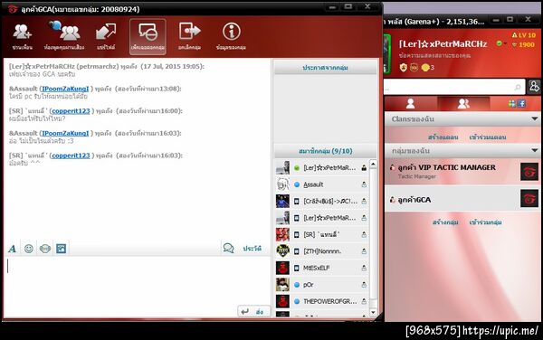Click the สมาชิกกลุ่ม (9/10) members header

coord(325,151)
